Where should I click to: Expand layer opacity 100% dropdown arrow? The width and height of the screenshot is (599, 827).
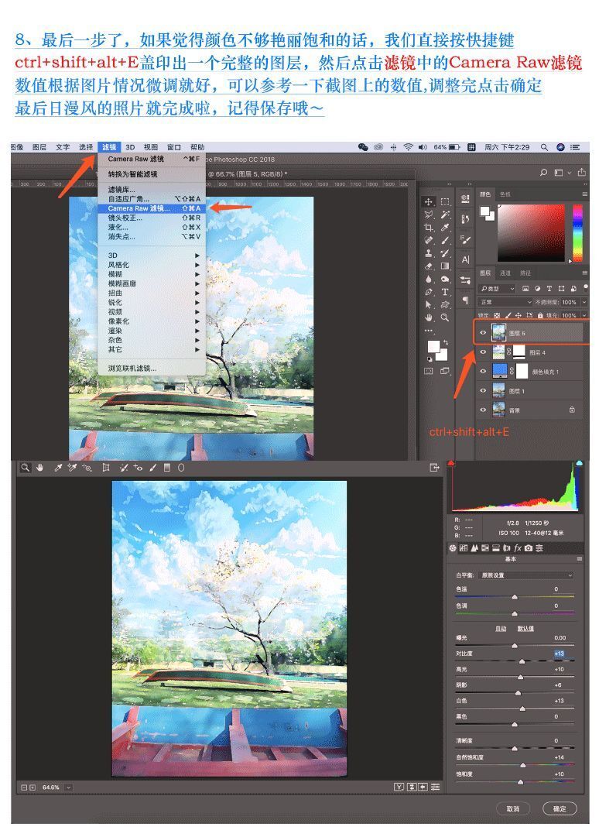pyautogui.click(x=584, y=302)
